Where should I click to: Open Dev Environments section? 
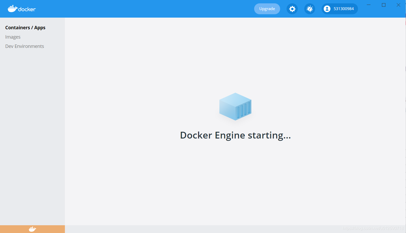(x=25, y=46)
